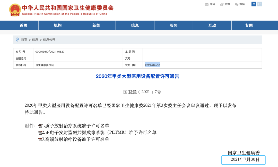This screenshot has height=167, width=278.
Task: Open the 服务 navigation menu
Action: 173,25
